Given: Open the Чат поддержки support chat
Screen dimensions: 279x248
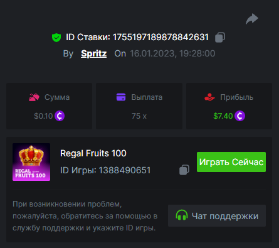Looking at the screenshot, I should click(217, 216).
